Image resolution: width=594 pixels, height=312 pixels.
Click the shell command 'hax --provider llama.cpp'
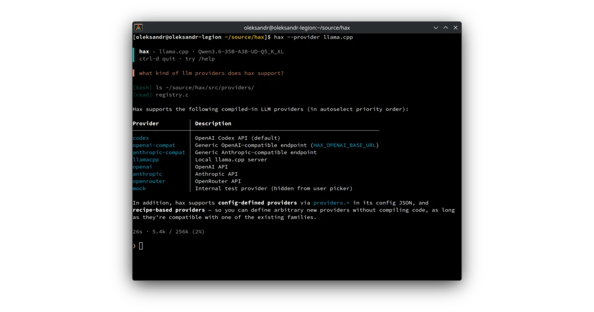tap(313, 37)
